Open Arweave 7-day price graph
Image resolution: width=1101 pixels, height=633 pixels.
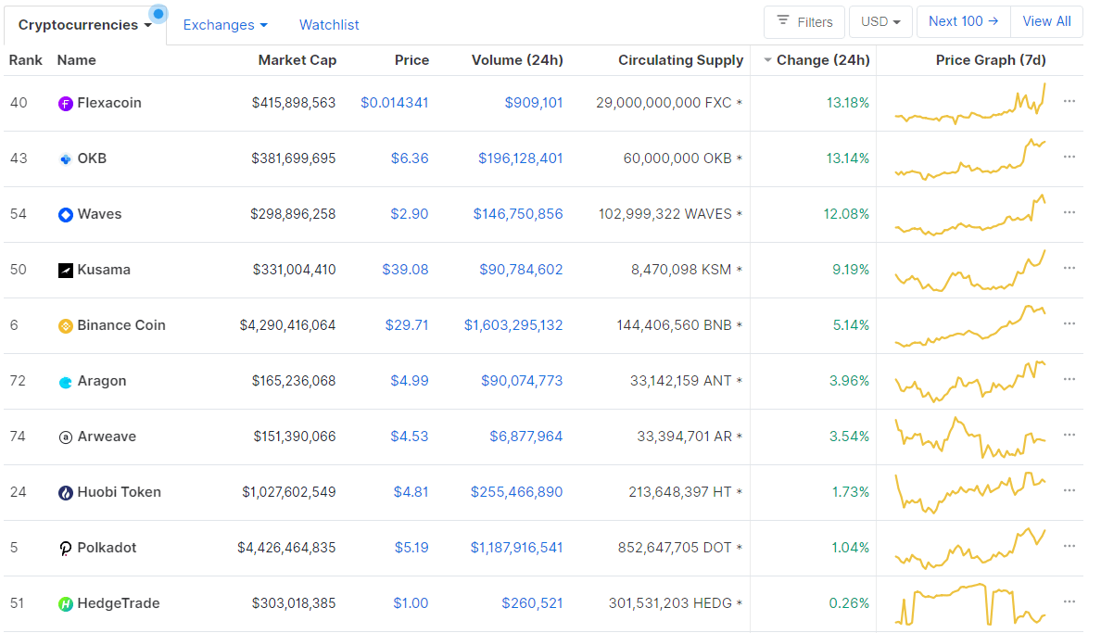click(x=970, y=437)
